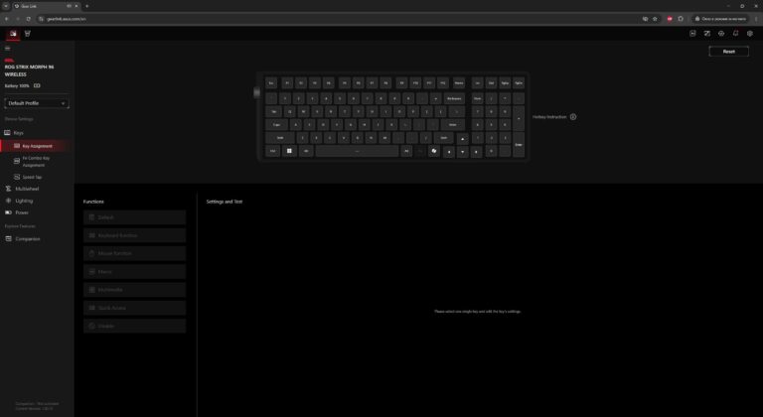Select the Copilot key on keyboard

[x=433, y=151]
